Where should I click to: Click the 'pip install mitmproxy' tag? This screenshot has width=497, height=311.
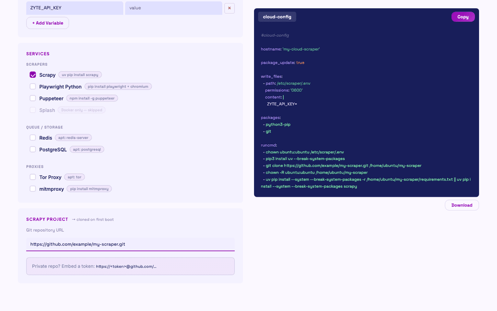(x=89, y=189)
